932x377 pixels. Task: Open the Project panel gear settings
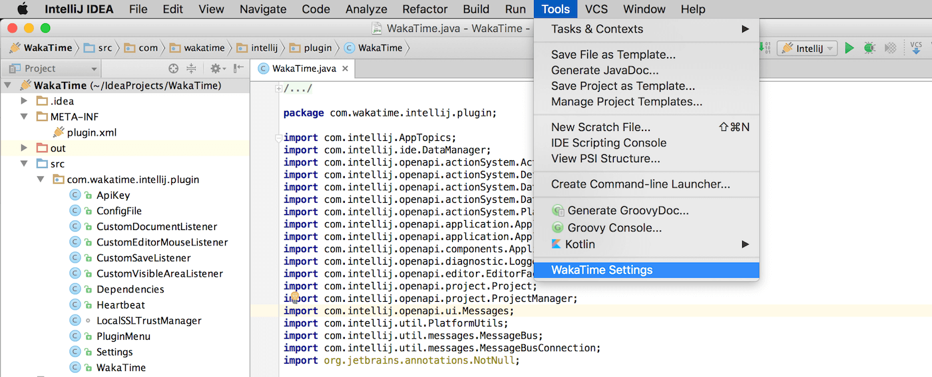click(215, 68)
